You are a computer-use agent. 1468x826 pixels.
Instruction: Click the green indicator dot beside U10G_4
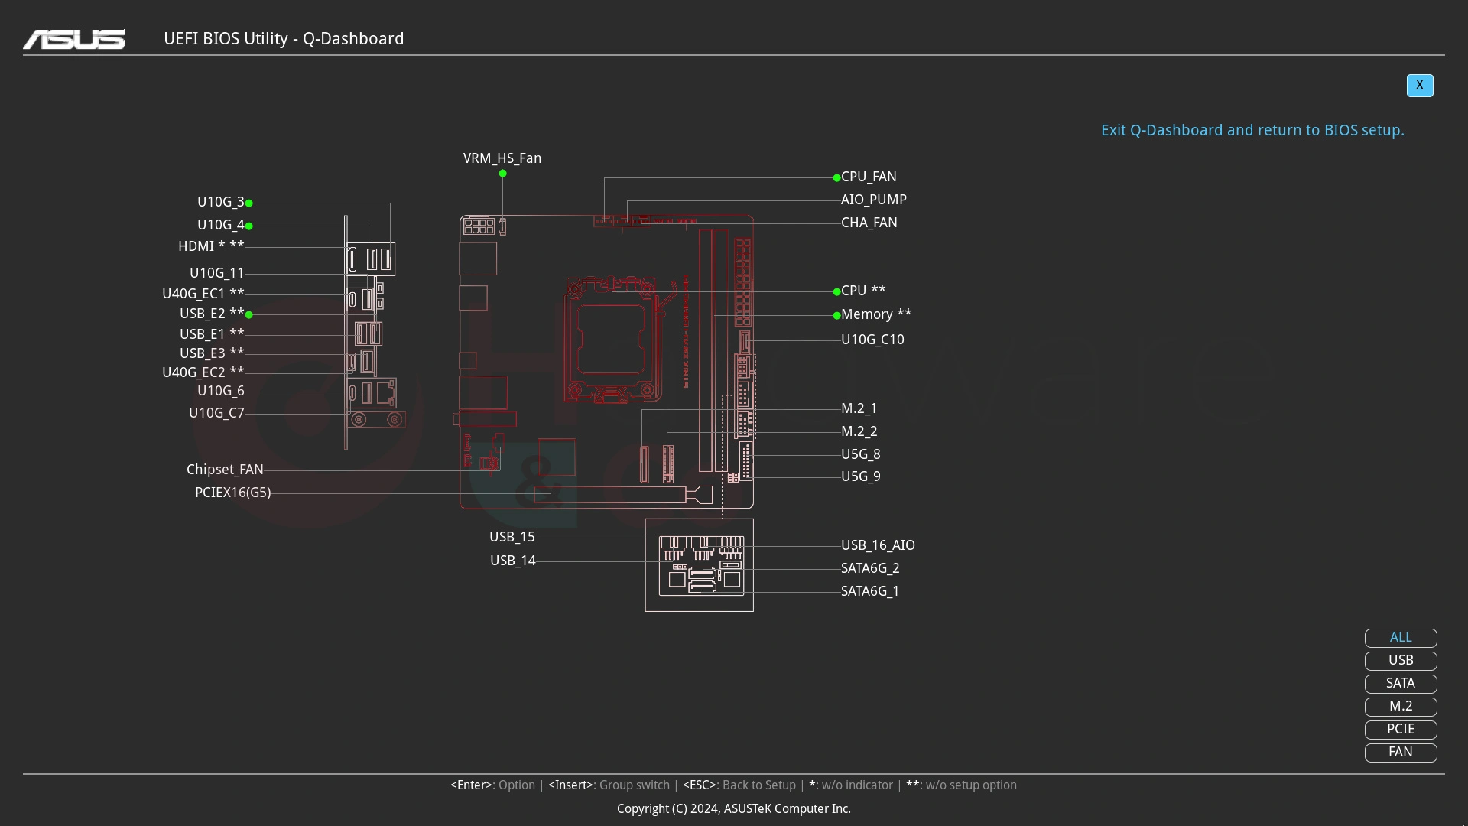point(249,226)
